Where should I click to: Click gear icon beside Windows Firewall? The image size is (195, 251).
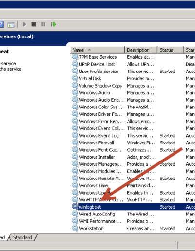coord(75,143)
